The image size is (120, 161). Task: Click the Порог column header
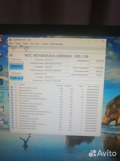coord(81,86)
